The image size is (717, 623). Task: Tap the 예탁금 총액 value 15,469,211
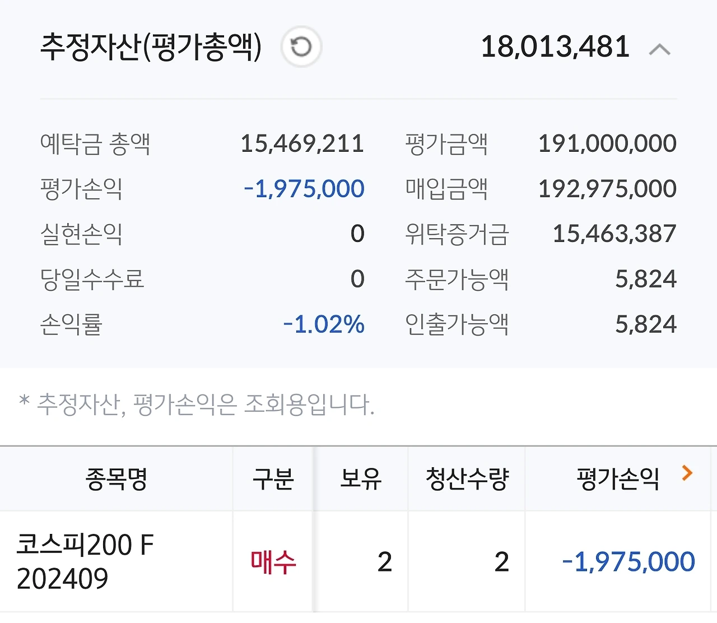[x=302, y=144]
